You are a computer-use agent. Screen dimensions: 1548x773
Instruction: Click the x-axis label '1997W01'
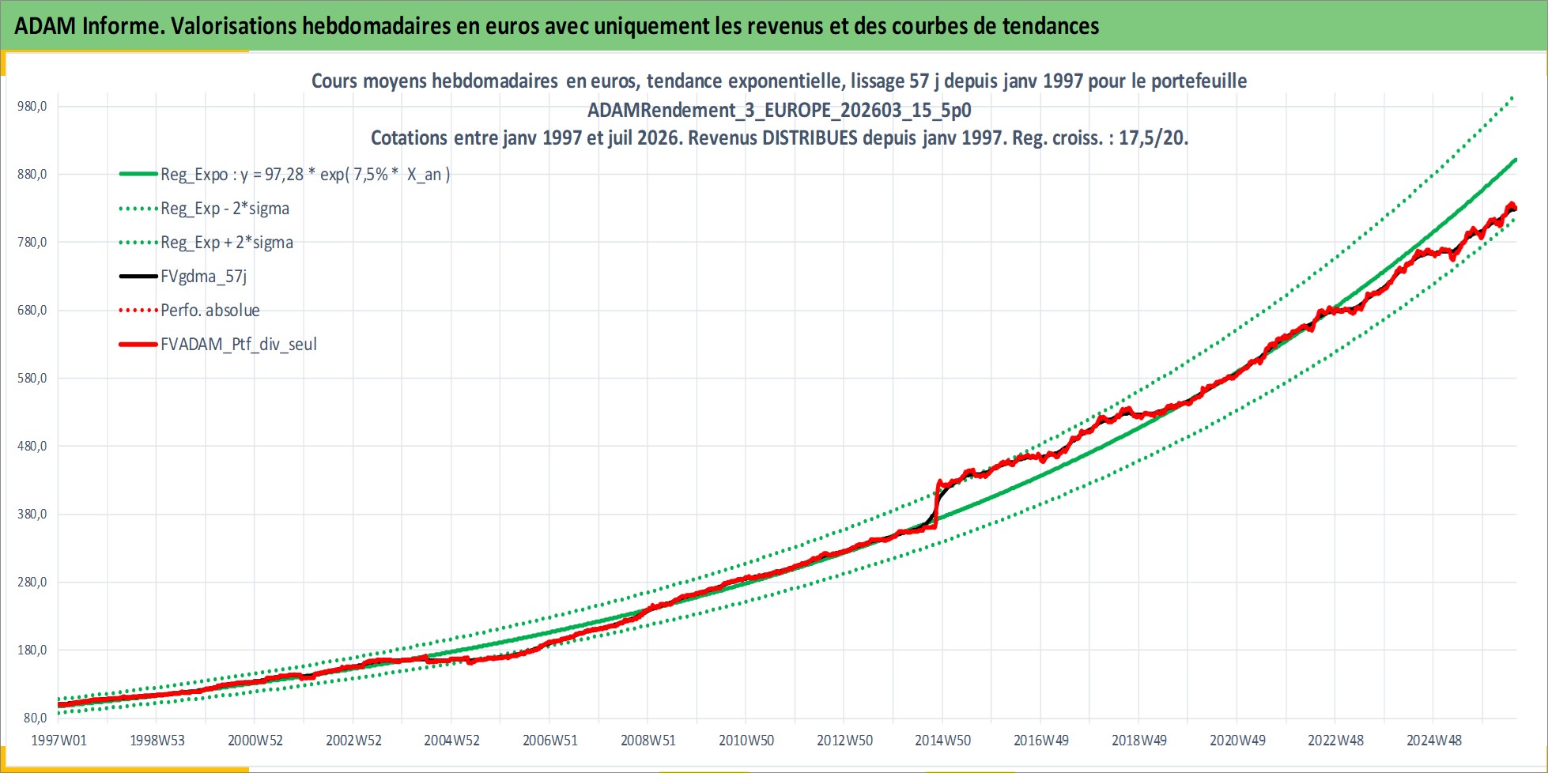point(59,741)
